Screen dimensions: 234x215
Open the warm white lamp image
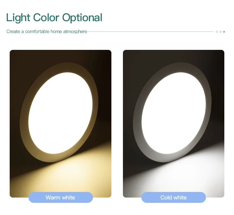pos(61,124)
